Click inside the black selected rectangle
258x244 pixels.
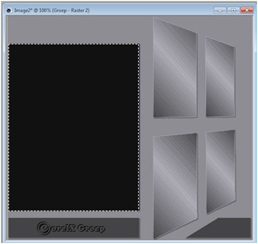click(x=74, y=127)
